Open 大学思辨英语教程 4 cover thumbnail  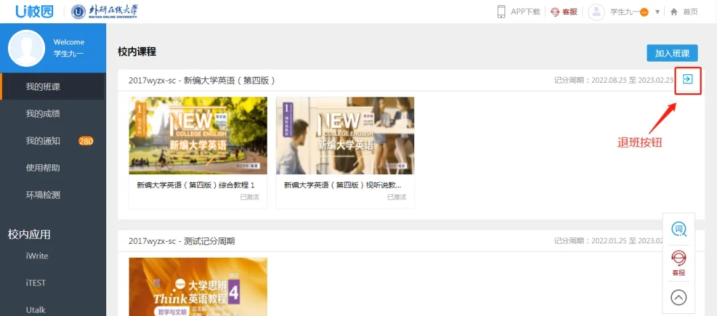pyautogui.click(x=198, y=287)
